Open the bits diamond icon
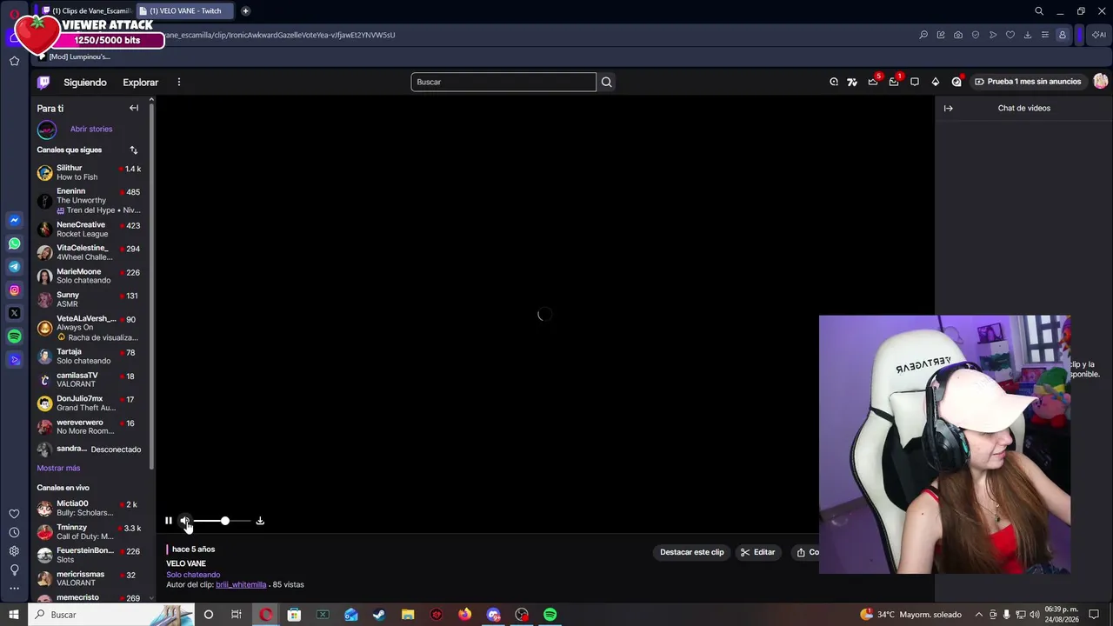 pos(936,82)
